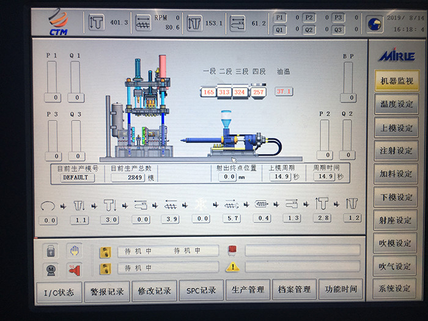Open 功能时间 function time screen
Image resolution: width=428 pixels, height=321 pixels.
(x=341, y=289)
